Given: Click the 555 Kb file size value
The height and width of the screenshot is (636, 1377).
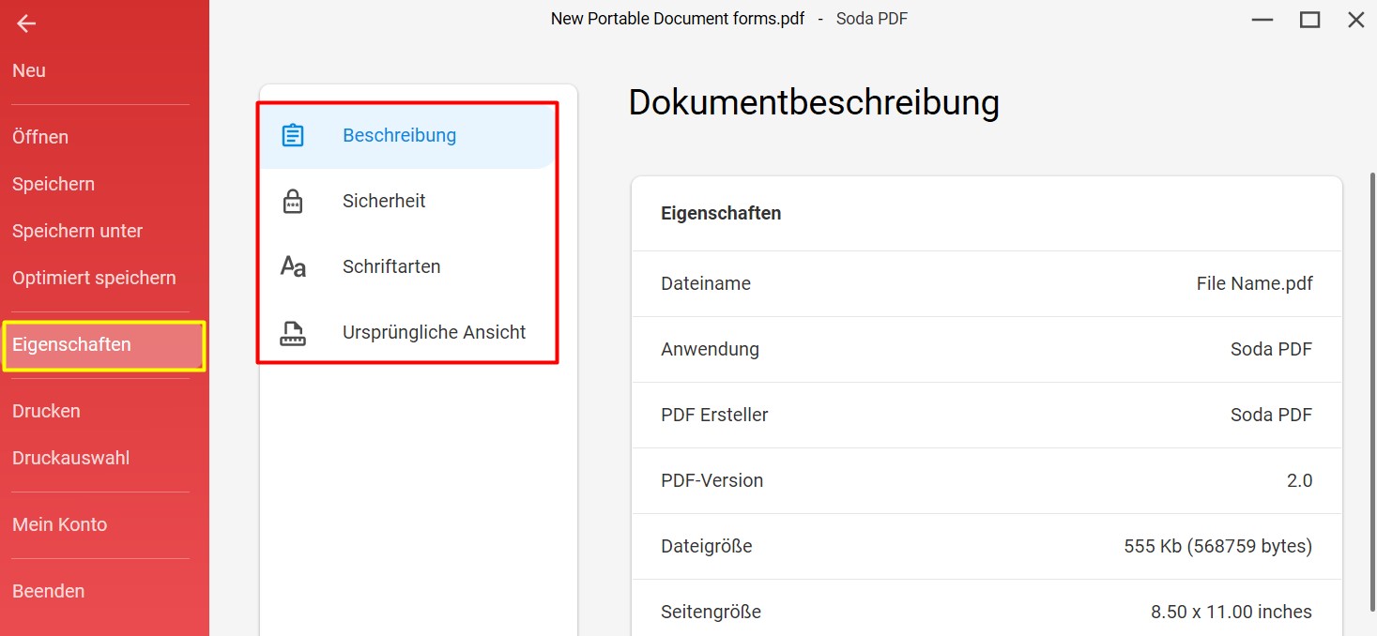Looking at the screenshot, I should pyautogui.click(x=1217, y=546).
